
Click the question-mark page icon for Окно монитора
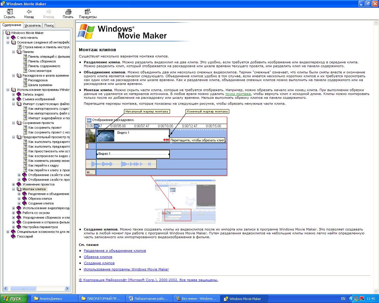(x=25, y=71)
